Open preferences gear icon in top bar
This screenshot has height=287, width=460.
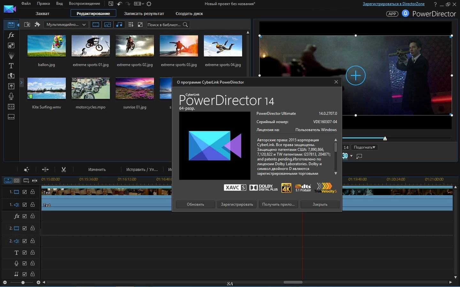(x=149, y=4)
